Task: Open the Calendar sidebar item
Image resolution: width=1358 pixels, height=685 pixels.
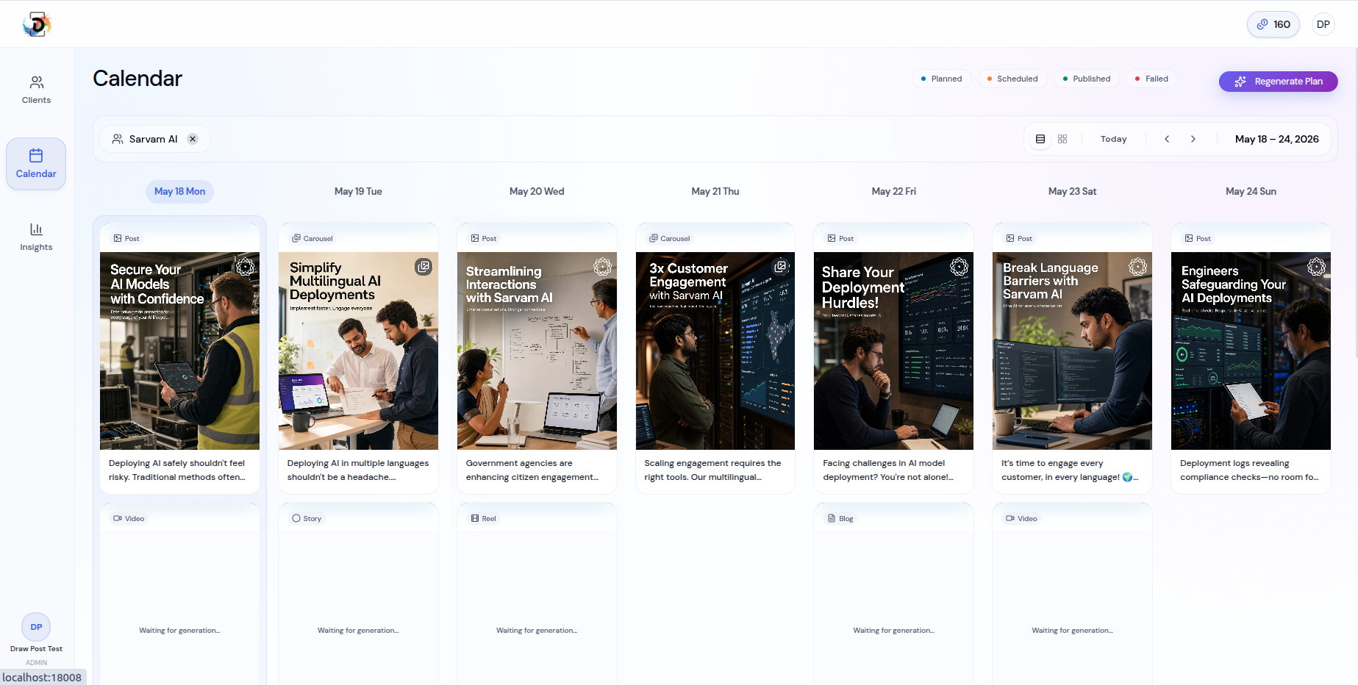Action: (x=36, y=163)
